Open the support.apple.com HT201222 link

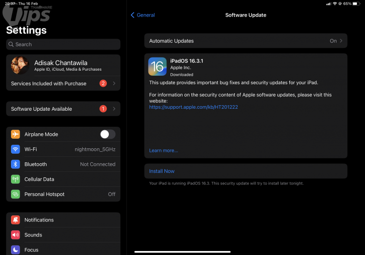[x=194, y=107]
